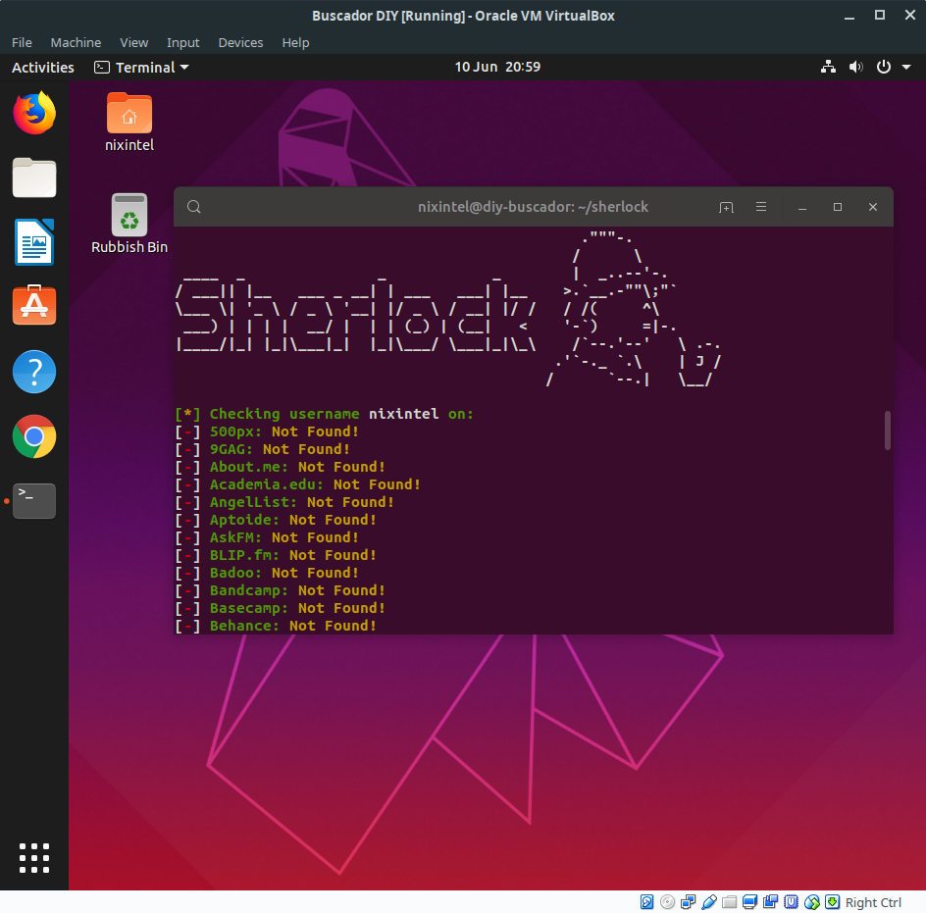Click the VirtualBox window title text

(x=463, y=16)
